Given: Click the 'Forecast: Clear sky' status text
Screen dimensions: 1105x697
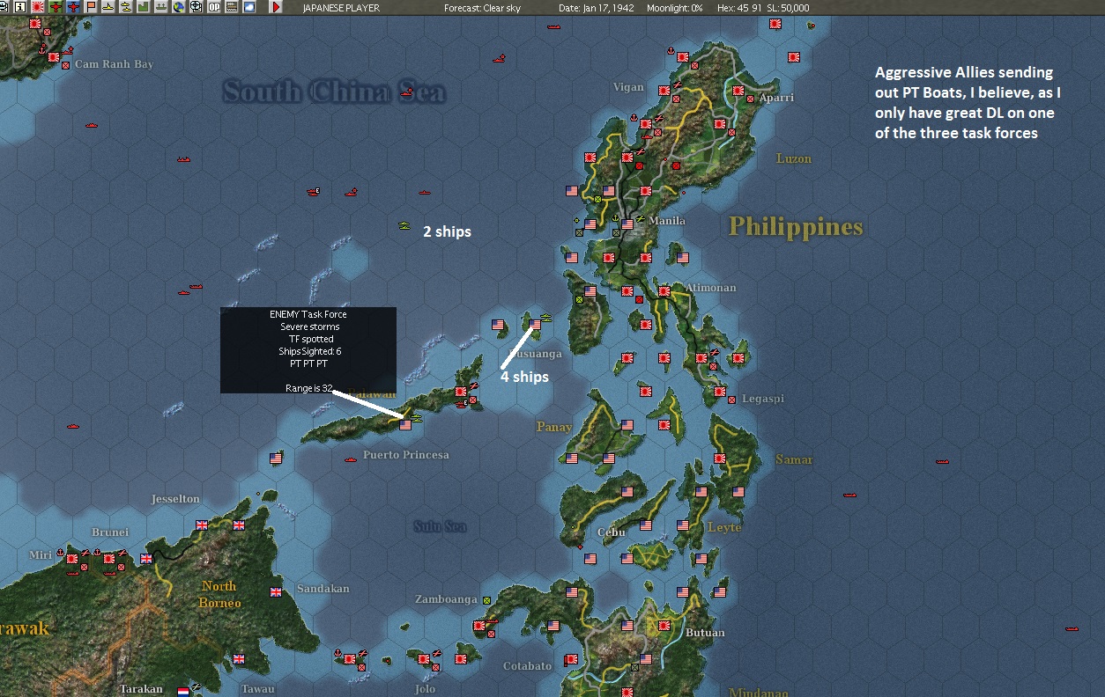Looking at the screenshot, I should coord(482,8).
